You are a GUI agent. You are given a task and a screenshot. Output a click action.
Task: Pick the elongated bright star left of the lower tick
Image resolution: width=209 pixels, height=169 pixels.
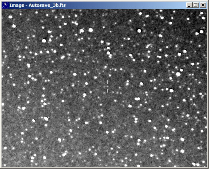coord(85,95)
